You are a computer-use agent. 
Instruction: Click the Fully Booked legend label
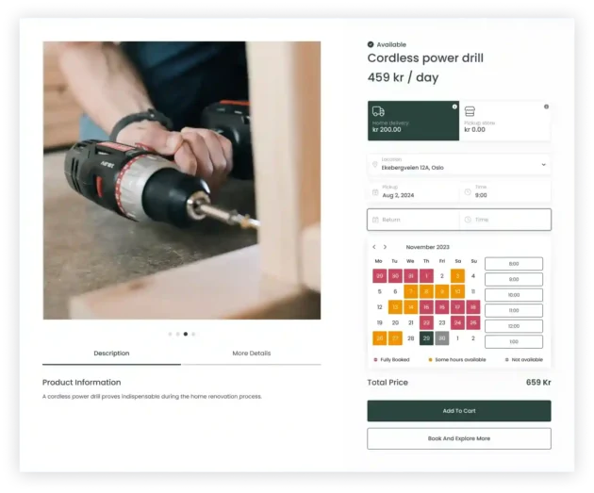tap(395, 360)
